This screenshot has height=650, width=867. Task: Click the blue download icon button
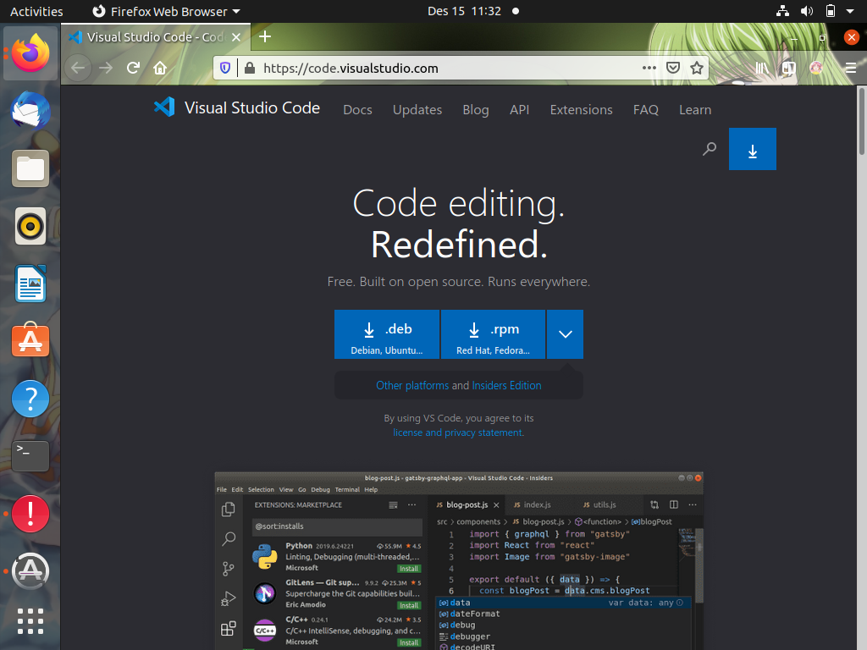[x=752, y=148]
